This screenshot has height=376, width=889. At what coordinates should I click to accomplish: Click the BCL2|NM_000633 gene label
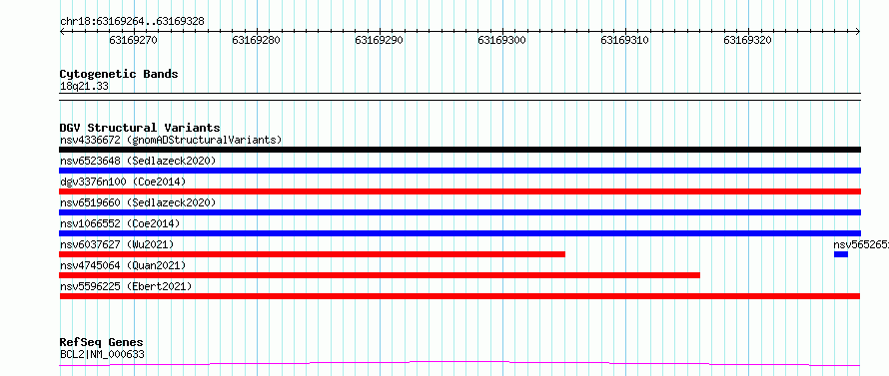[102, 354]
